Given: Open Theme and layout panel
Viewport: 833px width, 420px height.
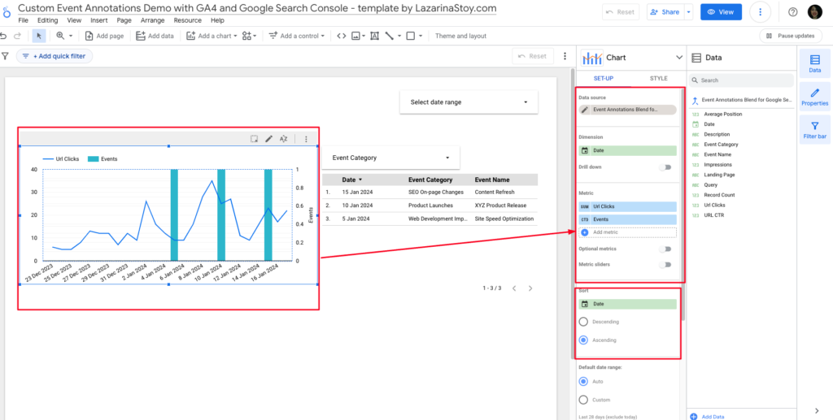Looking at the screenshot, I should click(460, 36).
